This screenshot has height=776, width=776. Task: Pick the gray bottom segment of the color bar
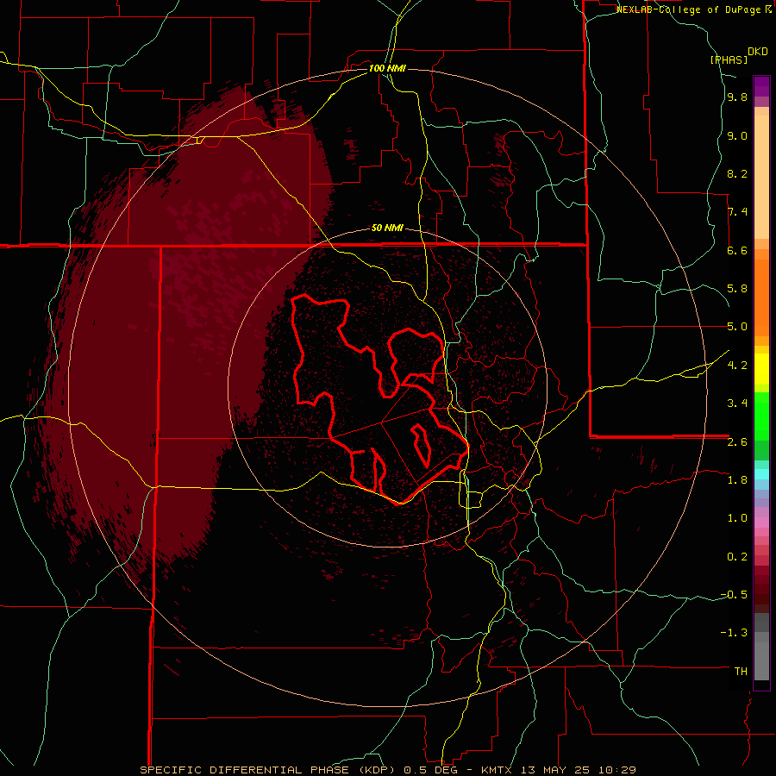[x=761, y=657]
